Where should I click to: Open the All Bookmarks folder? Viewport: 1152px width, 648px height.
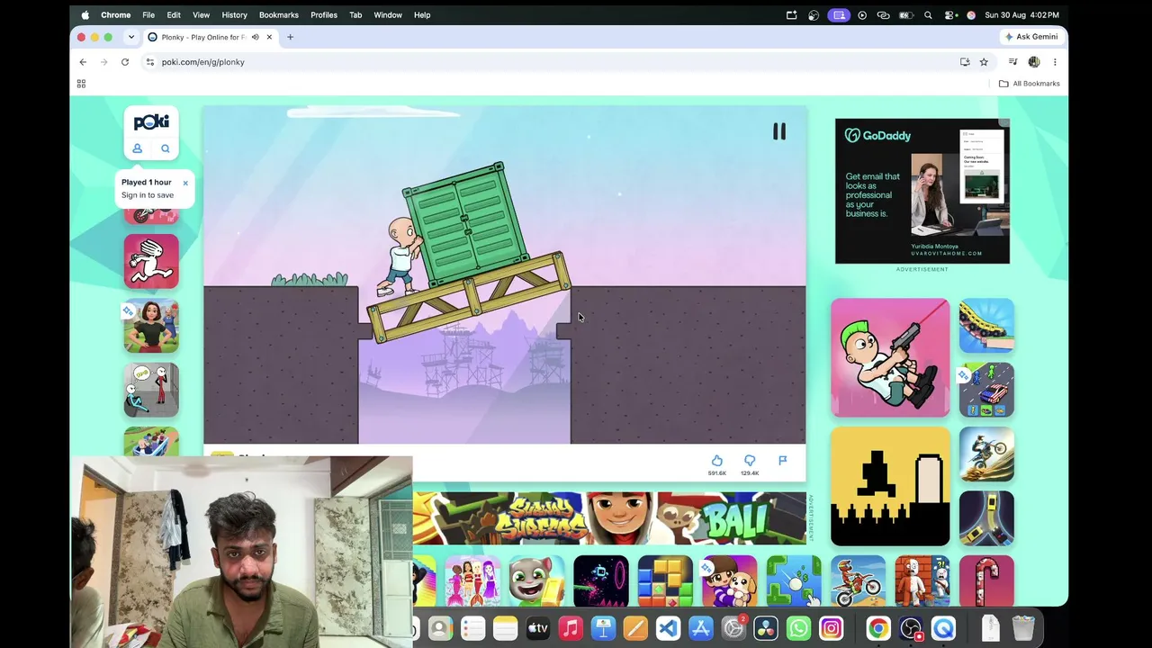click(x=1030, y=84)
